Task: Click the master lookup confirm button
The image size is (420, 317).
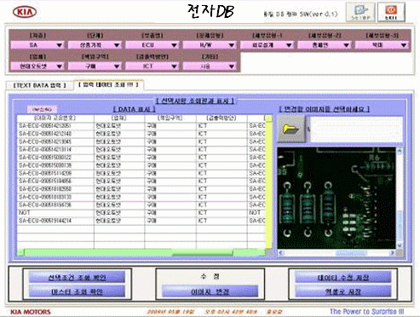Action: tap(77, 291)
